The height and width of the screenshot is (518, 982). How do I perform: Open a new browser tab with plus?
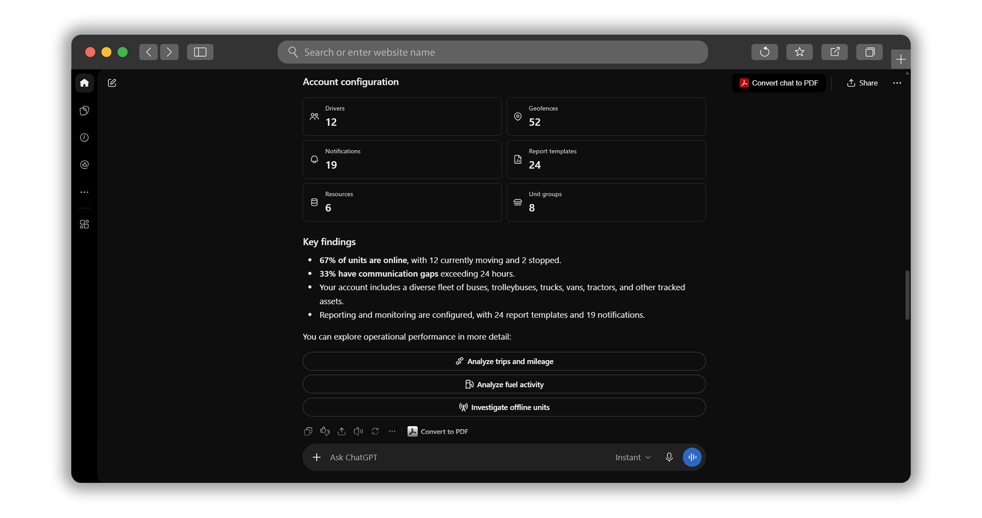[901, 59]
